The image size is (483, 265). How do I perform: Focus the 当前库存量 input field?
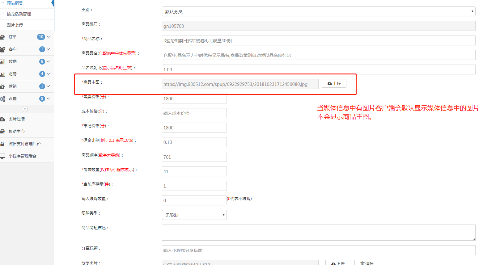point(194,186)
